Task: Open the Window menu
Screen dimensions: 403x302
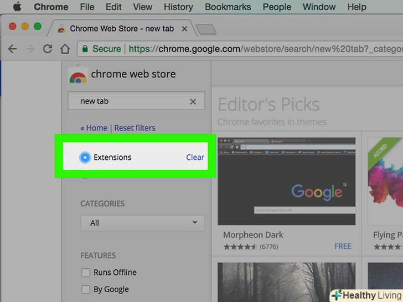Action: [x=319, y=7]
